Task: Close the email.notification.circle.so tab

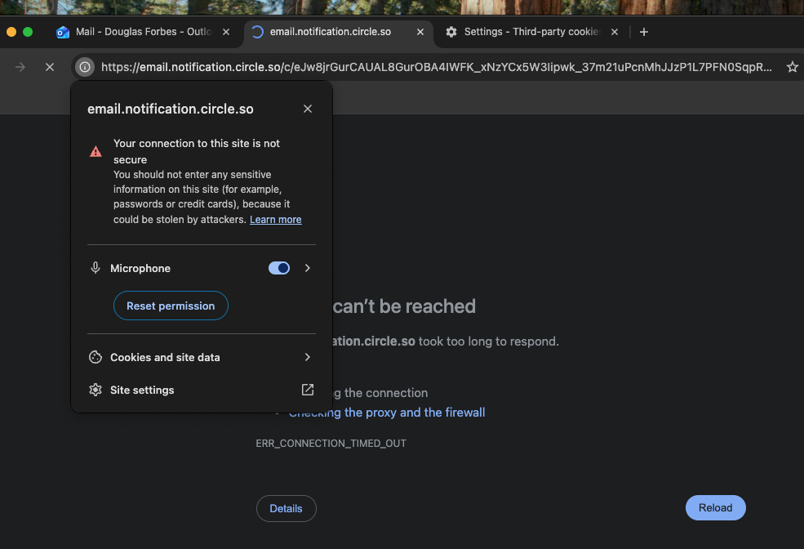Action: (x=420, y=32)
